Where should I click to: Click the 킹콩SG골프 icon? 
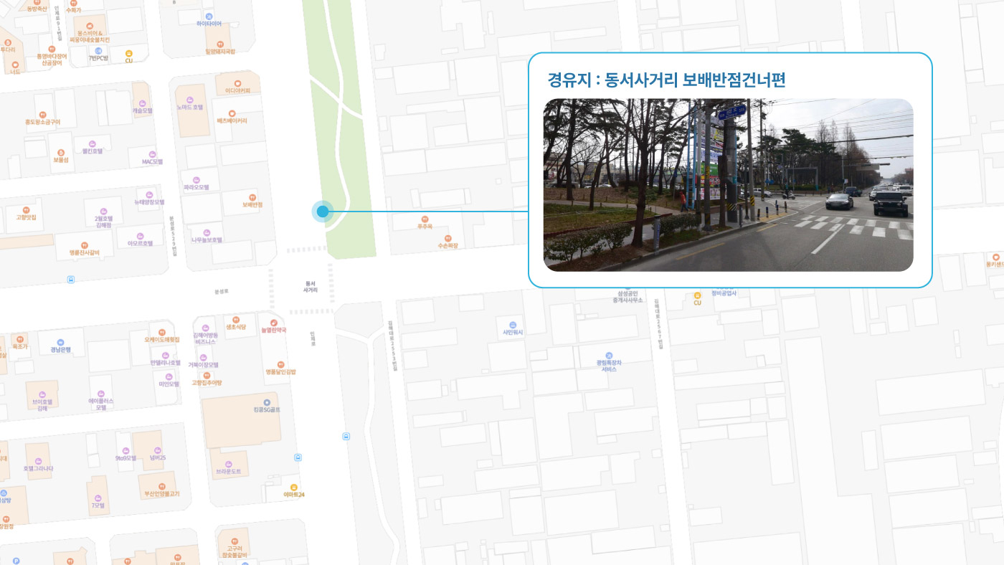[267, 402]
